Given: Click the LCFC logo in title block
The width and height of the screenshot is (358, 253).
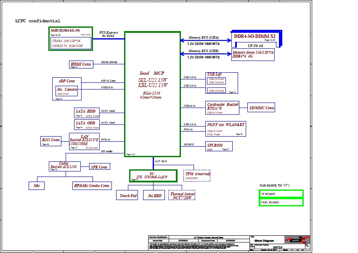Looking at the screenshot, I should pos(297,240).
